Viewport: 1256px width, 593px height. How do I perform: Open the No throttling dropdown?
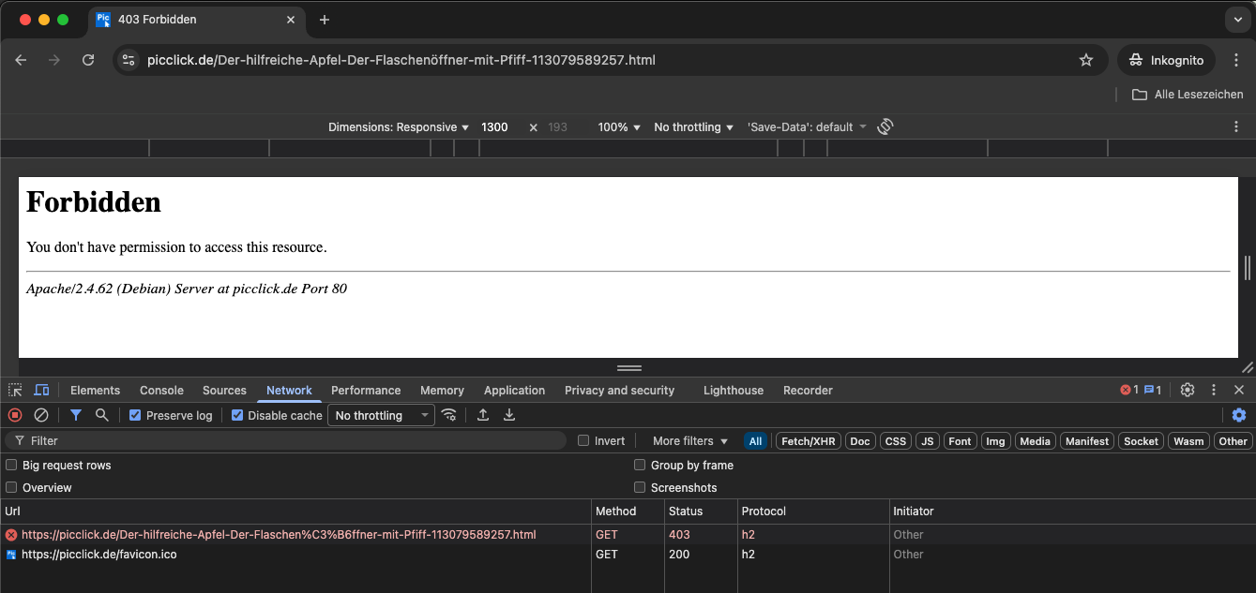[x=380, y=414]
